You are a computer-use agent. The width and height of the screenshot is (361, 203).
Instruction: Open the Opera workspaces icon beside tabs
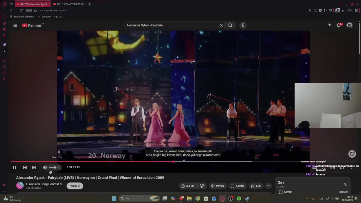click(12, 4)
